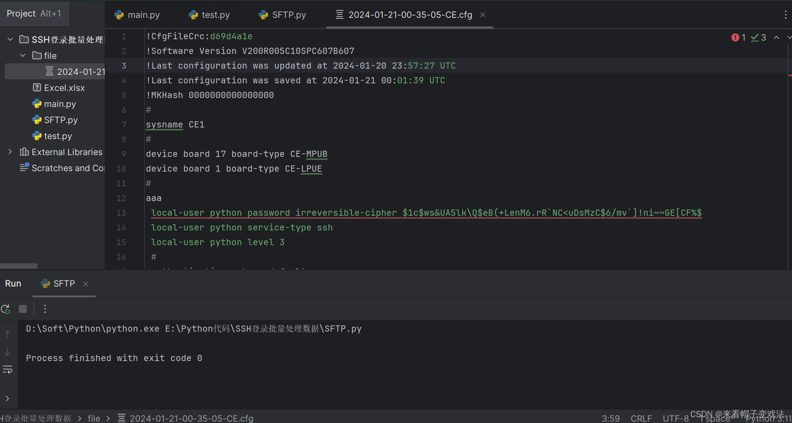Screen dimensions: 792x423
Task: Open the editor options kebab menu
Action: pyautogui.click(x=785, y=14)
